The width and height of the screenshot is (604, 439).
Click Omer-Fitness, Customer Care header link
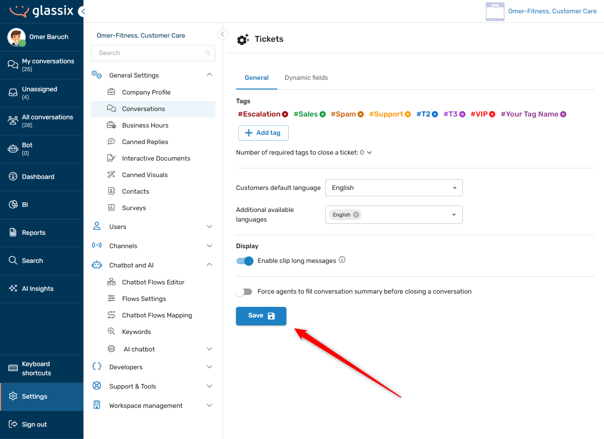552,11
